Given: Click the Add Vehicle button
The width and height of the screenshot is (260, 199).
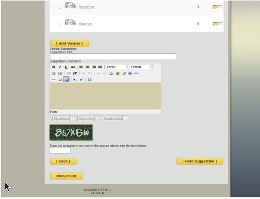Looking at the screenshot, I should (x=69, y=43).
